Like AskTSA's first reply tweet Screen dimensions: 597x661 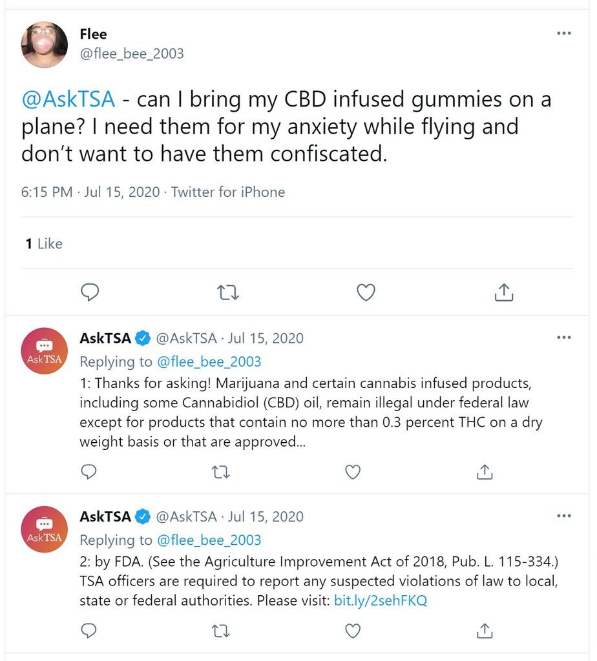coord(353,472)
